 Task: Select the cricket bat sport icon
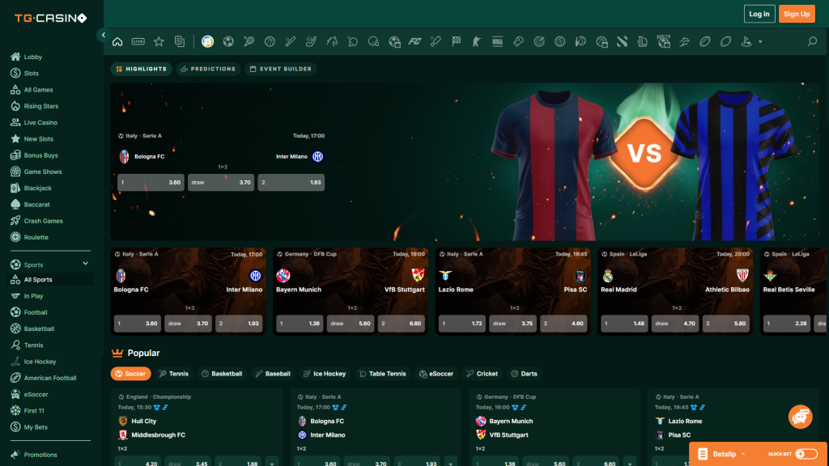[436, 42]
